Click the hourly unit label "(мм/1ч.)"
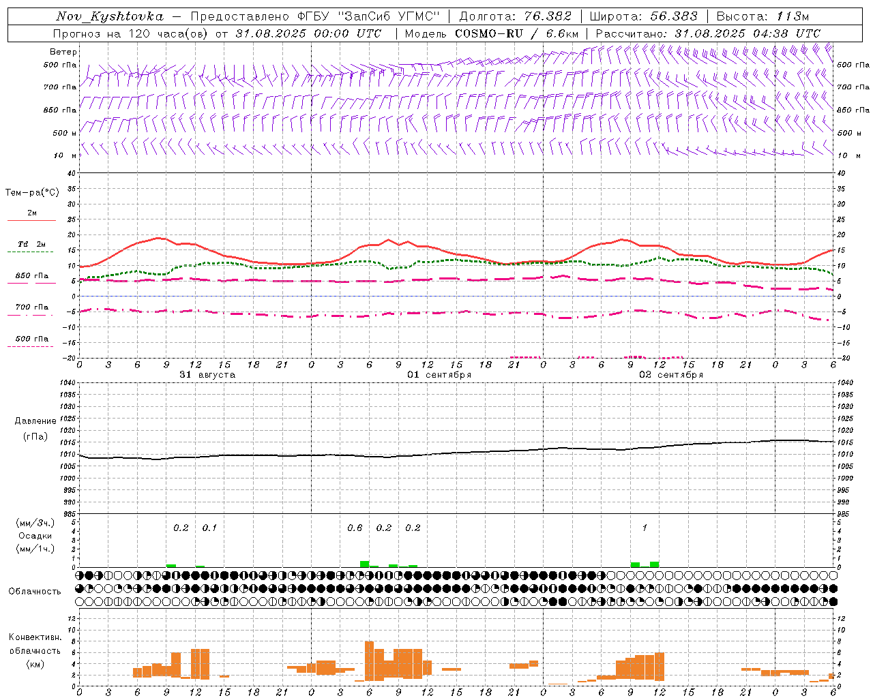 [35, 549]
